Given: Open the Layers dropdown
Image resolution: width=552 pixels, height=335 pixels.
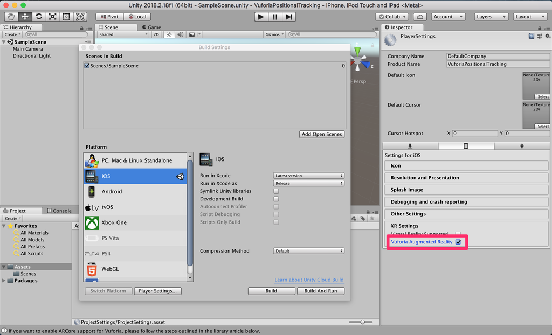Looking at the screenshot, I should pyautogui.click(x=491, y=17).
